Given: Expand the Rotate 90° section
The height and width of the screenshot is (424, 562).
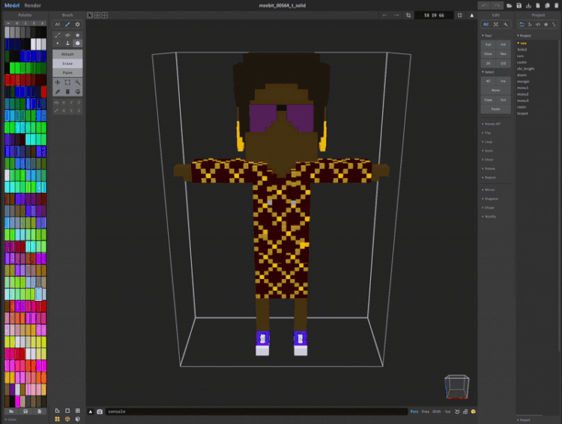Looking at the screenshot, I should [491, 124].
